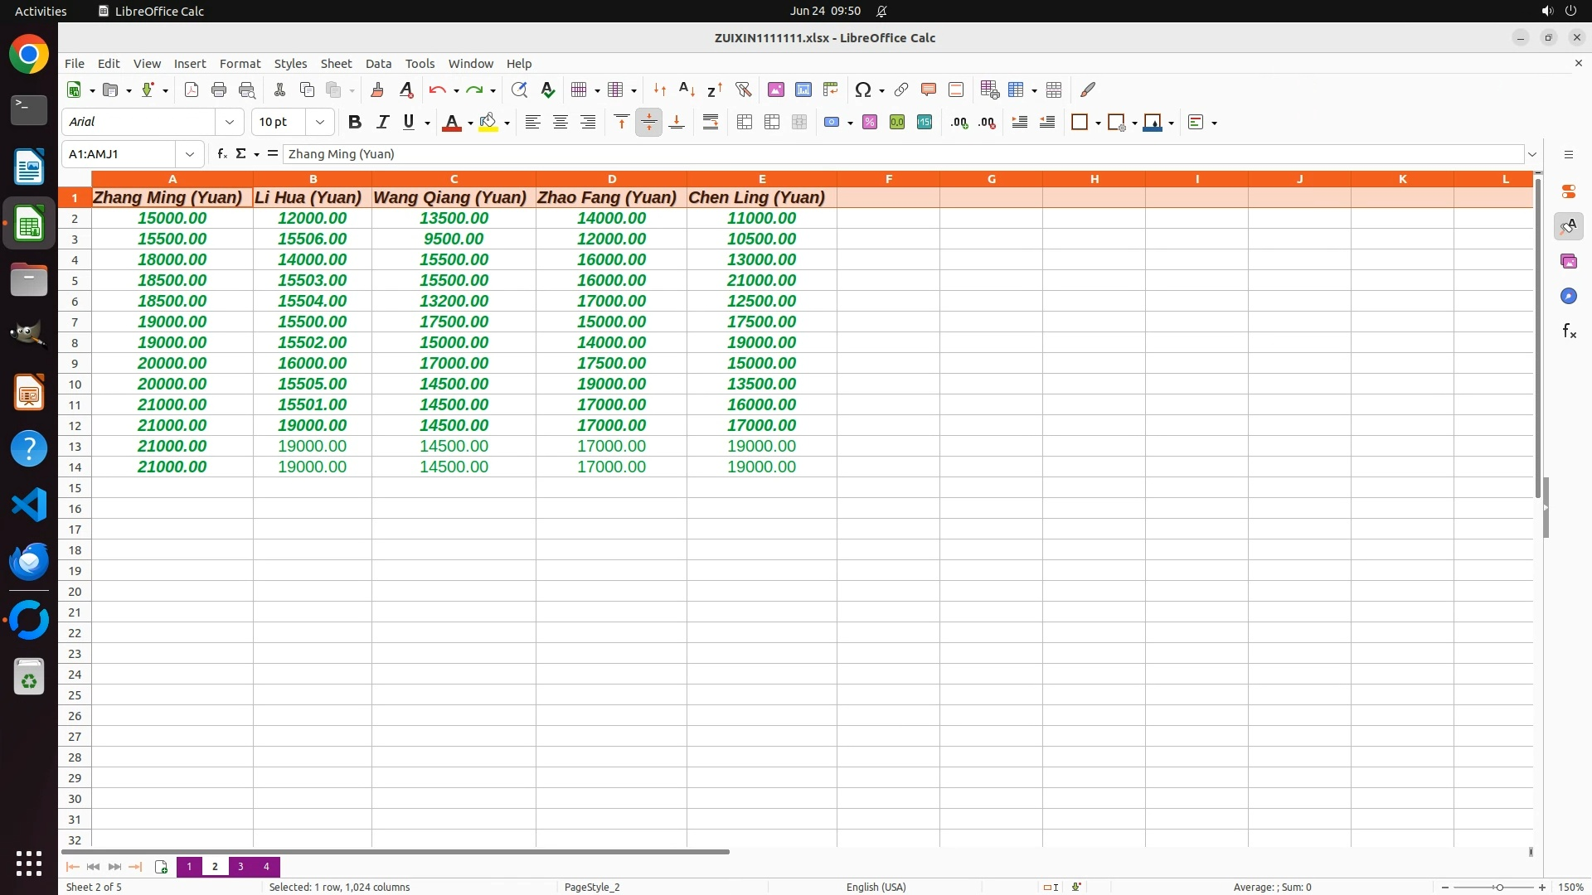
Task: Open the Data menu
Action: 378,63
